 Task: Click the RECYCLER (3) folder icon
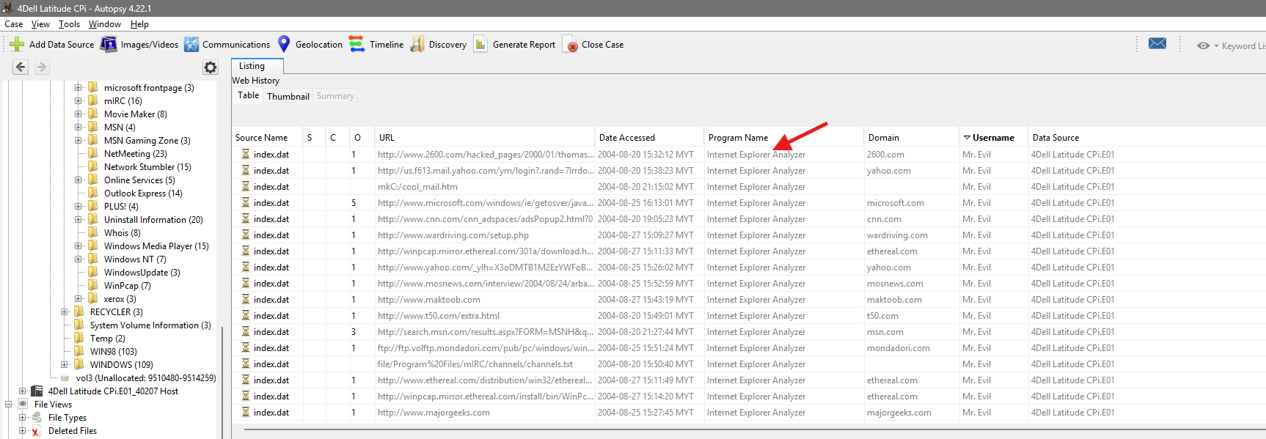pos(79,312)
